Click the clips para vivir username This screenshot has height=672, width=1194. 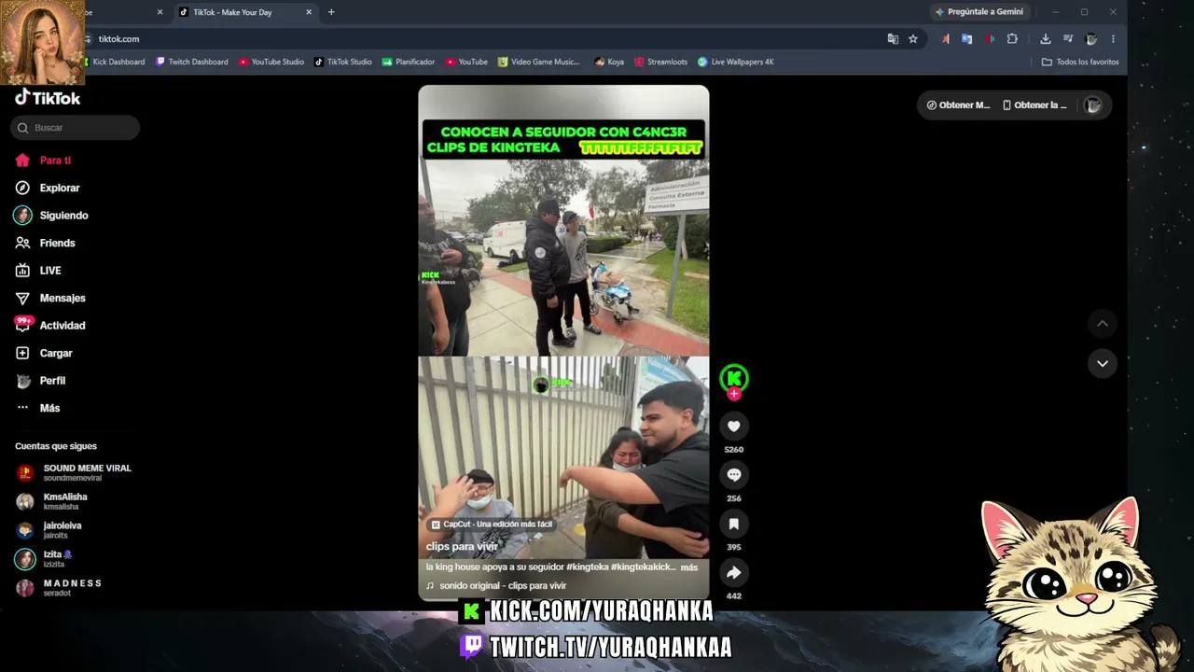(462, 546)
